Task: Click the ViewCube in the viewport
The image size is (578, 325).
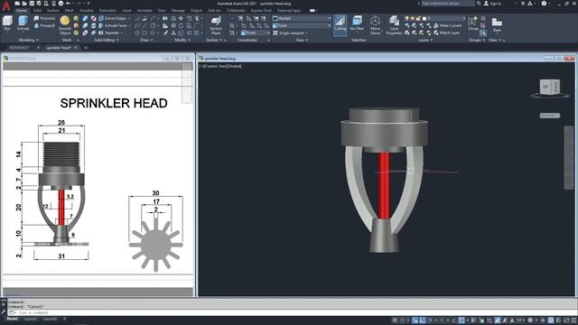Action: [550, 88]
